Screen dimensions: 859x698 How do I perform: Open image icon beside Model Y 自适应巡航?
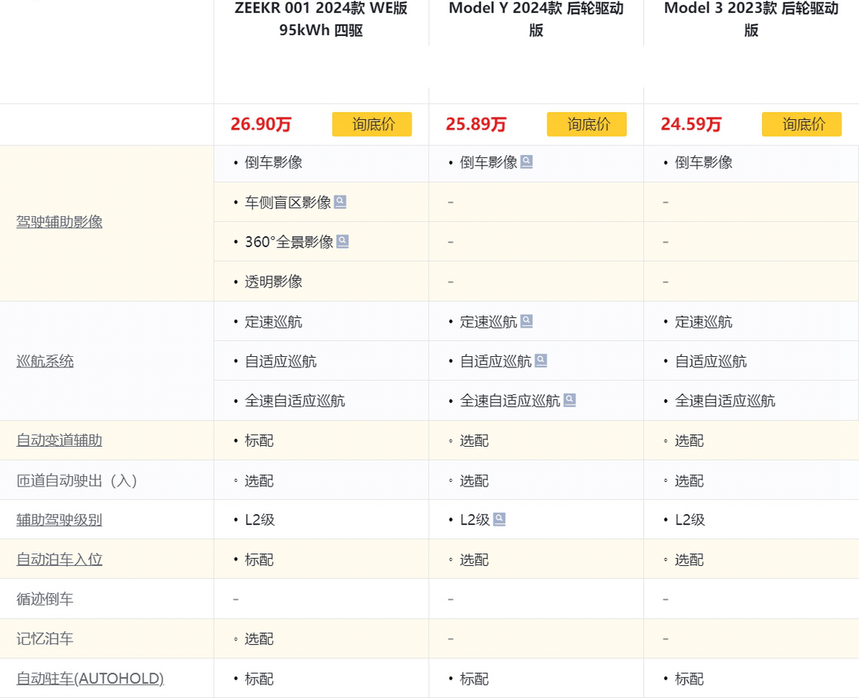541,361
